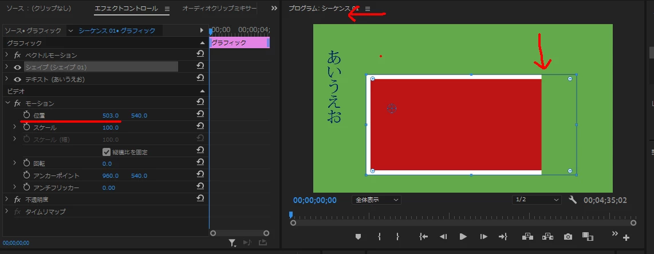Hide the シェイプ (シェイプ 01) layer eye

[18, 67]
